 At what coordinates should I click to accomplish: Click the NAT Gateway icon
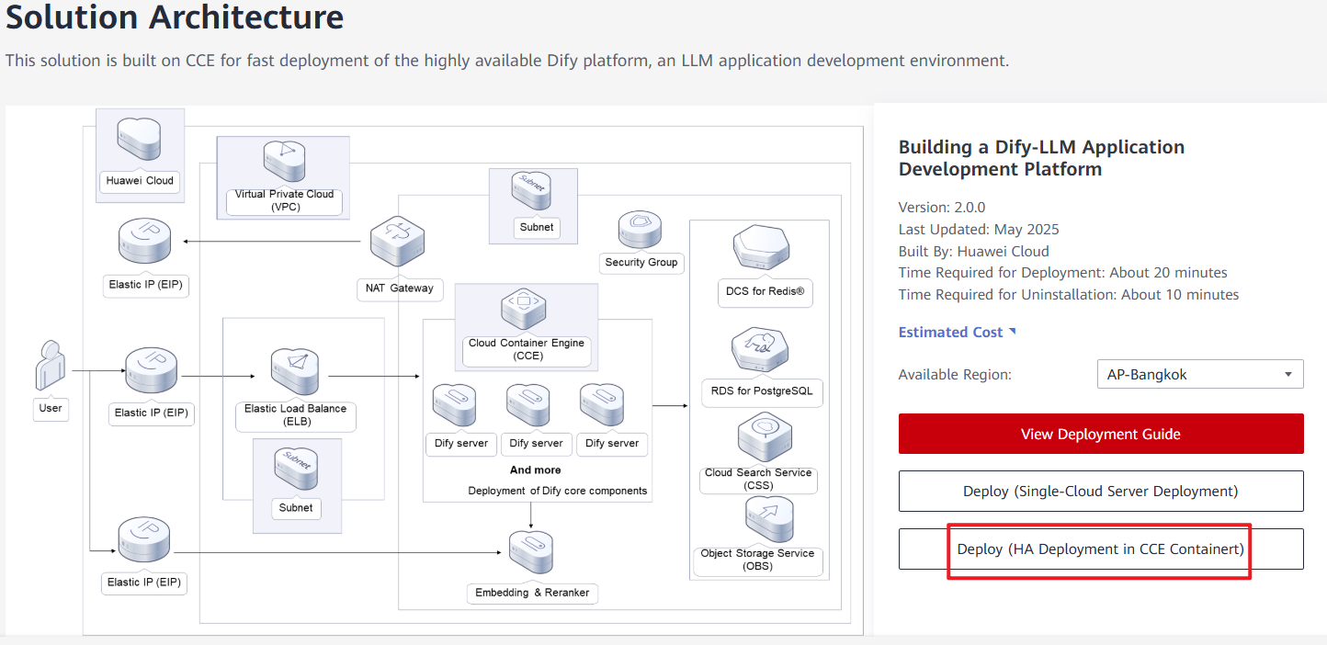click(x=398, y=243)
